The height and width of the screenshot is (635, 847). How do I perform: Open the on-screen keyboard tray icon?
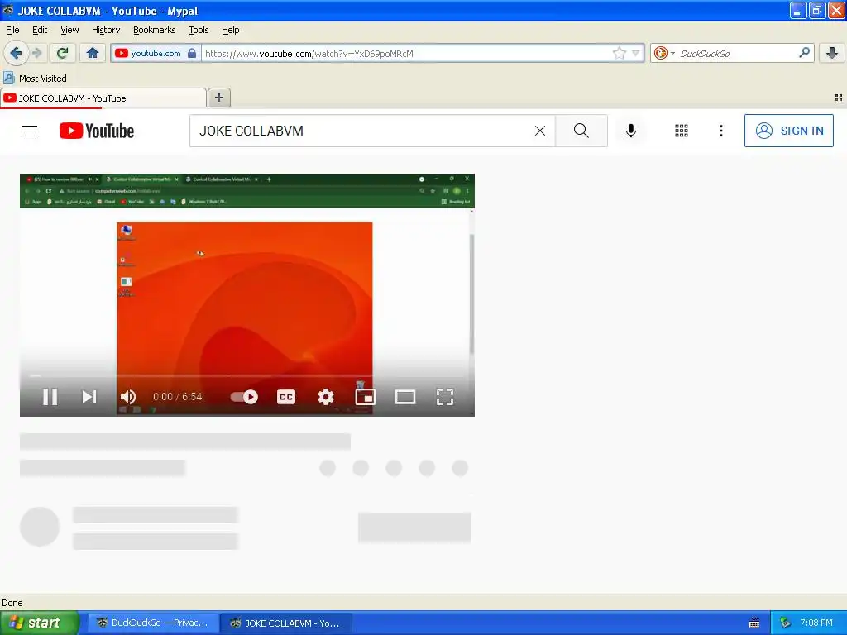pyautogui.click(x=754, y=623)
